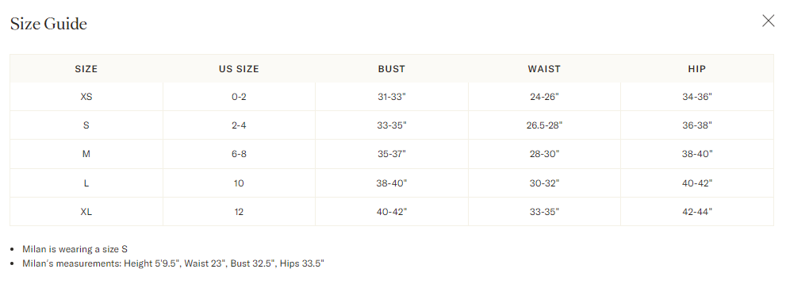
Task: Select the XS size cell
Action: coord(86,97)
